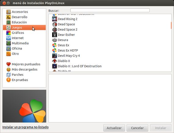Click the Otro category icon

tap(9, 54)
